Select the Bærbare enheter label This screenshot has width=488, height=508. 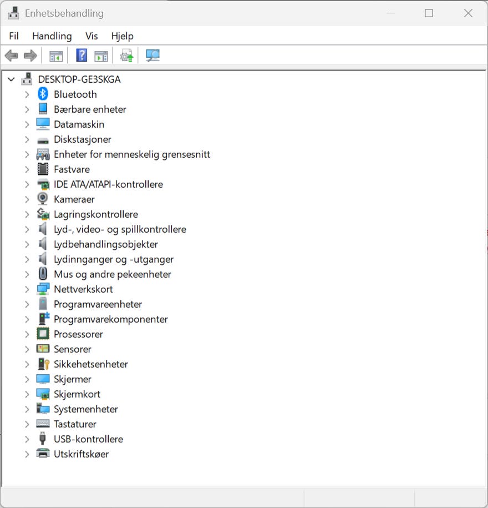90,109
